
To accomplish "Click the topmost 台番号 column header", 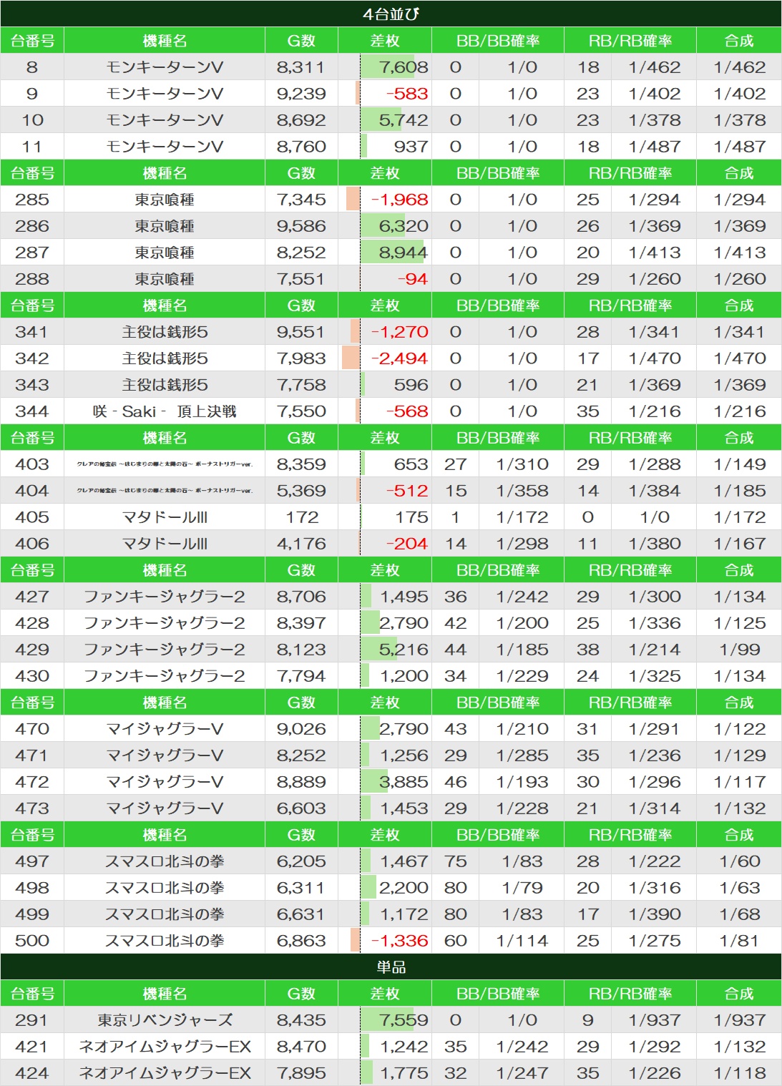I will pos(32,41).
